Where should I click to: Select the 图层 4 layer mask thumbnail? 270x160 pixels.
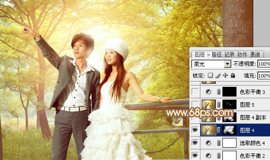point(229,130)
